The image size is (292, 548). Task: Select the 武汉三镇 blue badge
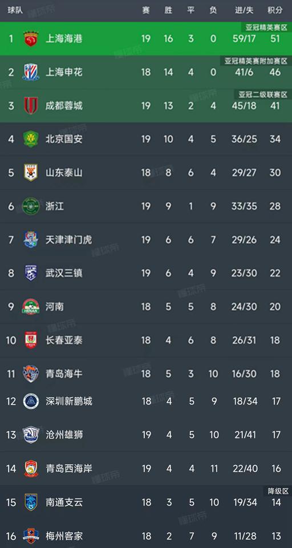[x=31, y=273]
